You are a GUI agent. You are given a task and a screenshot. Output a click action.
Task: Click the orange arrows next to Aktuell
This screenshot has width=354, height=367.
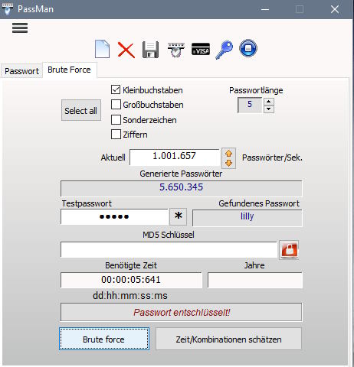(x=228, y=158)
